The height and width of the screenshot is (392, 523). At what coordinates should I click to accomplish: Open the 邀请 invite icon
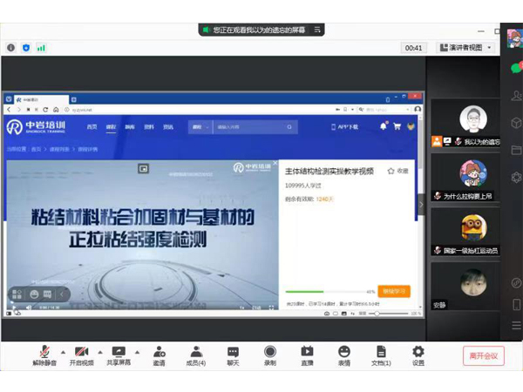tap(159, 351)
